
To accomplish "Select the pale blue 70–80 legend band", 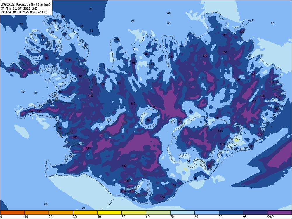I will click(x=182, y=213).
